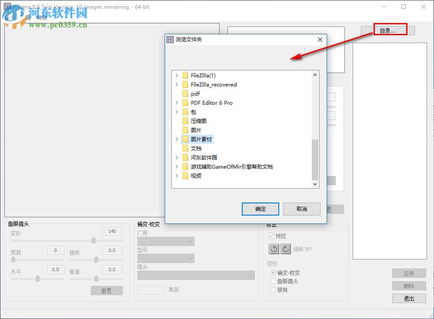Screen dimensions: 434x319
Task: Click the folder tree scrollbar thumb
Action: click(315, 160)
